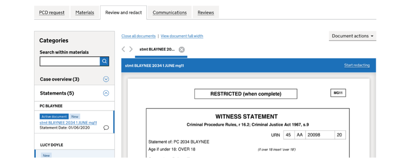
Task: Switch to the PCD request tab
Action: (x=52, y=13)
